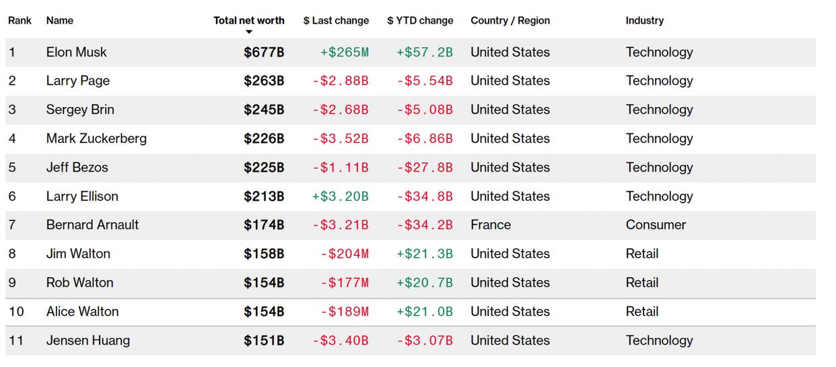Click the Country / Region column header
The width and height of the screenshot is (836, 367).
point(510,20)
